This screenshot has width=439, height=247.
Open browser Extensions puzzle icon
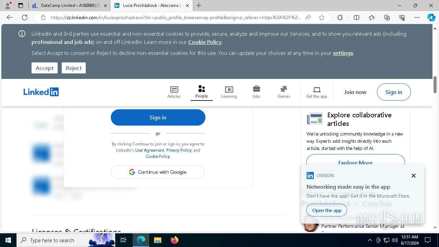pos(340,17)
